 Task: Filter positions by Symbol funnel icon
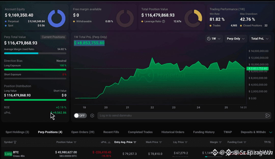tap(15, 142)
